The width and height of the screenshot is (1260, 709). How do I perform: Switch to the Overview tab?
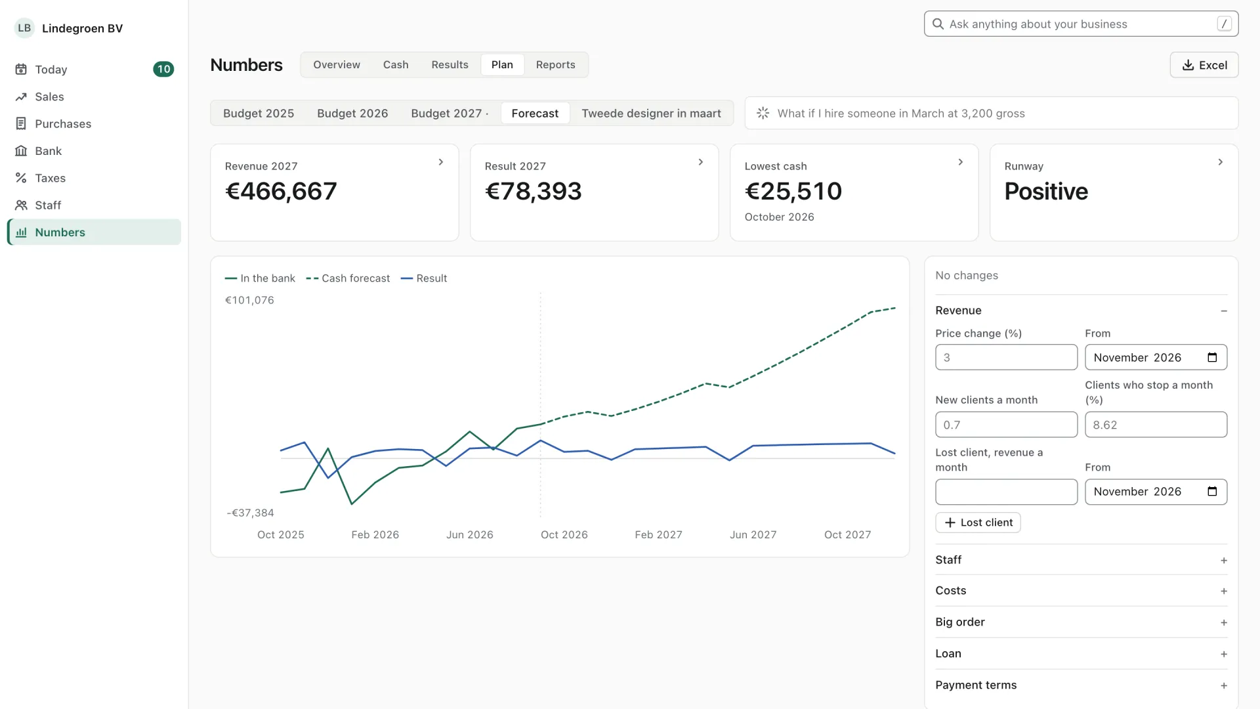pos(337,65)
